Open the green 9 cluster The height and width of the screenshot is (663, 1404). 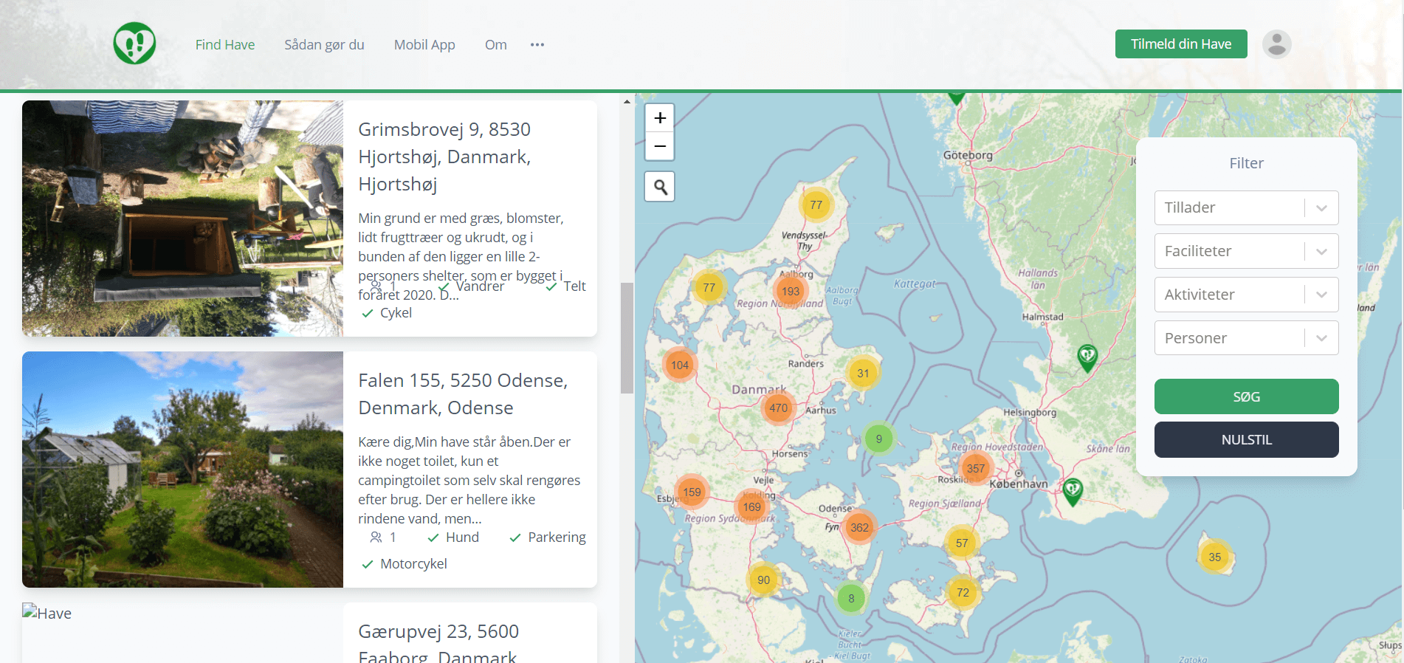(878, 439)
